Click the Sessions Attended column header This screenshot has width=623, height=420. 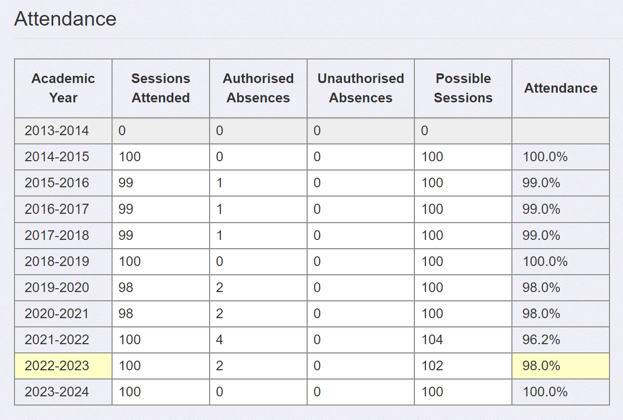[161, 88]
